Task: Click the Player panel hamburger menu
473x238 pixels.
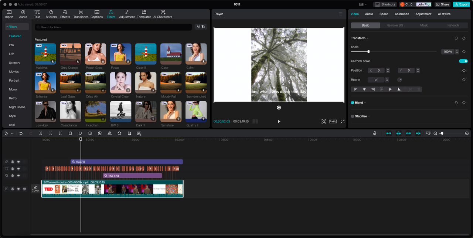Action: 341,14
